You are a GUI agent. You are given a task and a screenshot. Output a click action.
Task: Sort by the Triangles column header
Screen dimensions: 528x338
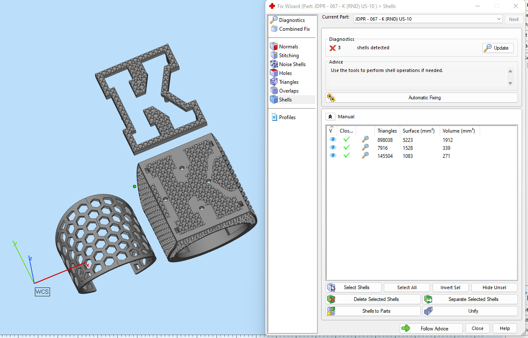(x=387, y=131)
